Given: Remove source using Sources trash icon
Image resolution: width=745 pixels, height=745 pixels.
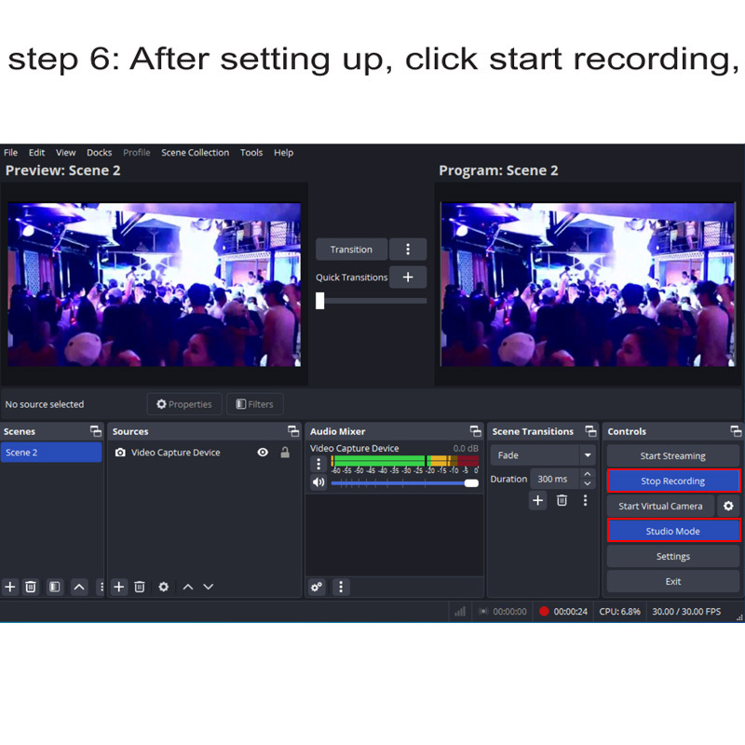Looking at the screenshot, I should coord(140,587).
